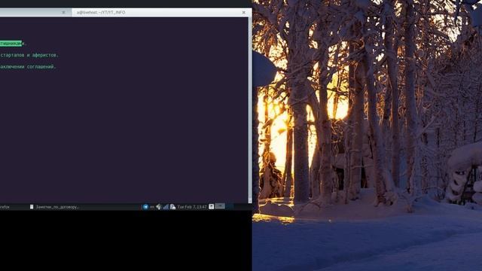
Task: Click the terminal's vertical scrollbar
Action: pyautogui.click(x=250, y=110)
